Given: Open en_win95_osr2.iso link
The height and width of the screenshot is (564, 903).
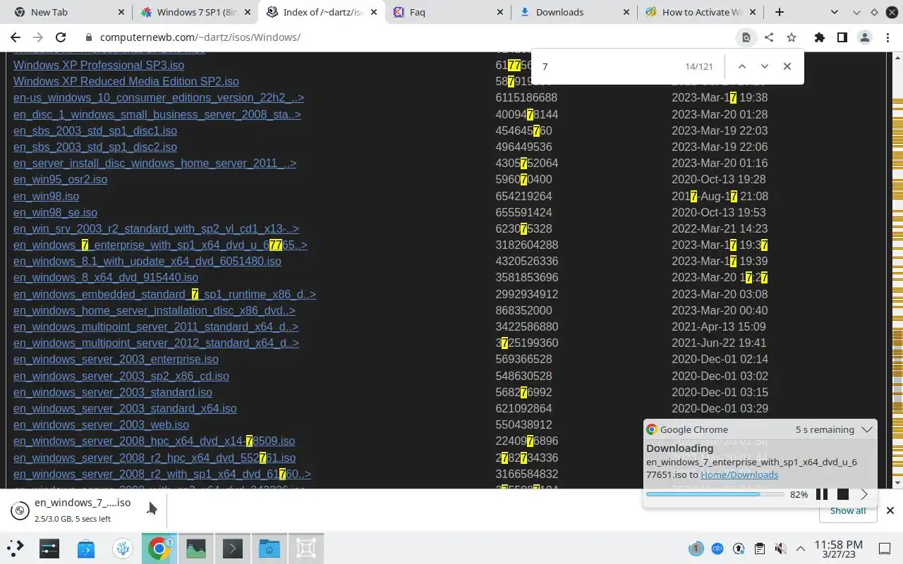Looking at the screenshot, I should (x=60, y=180).
